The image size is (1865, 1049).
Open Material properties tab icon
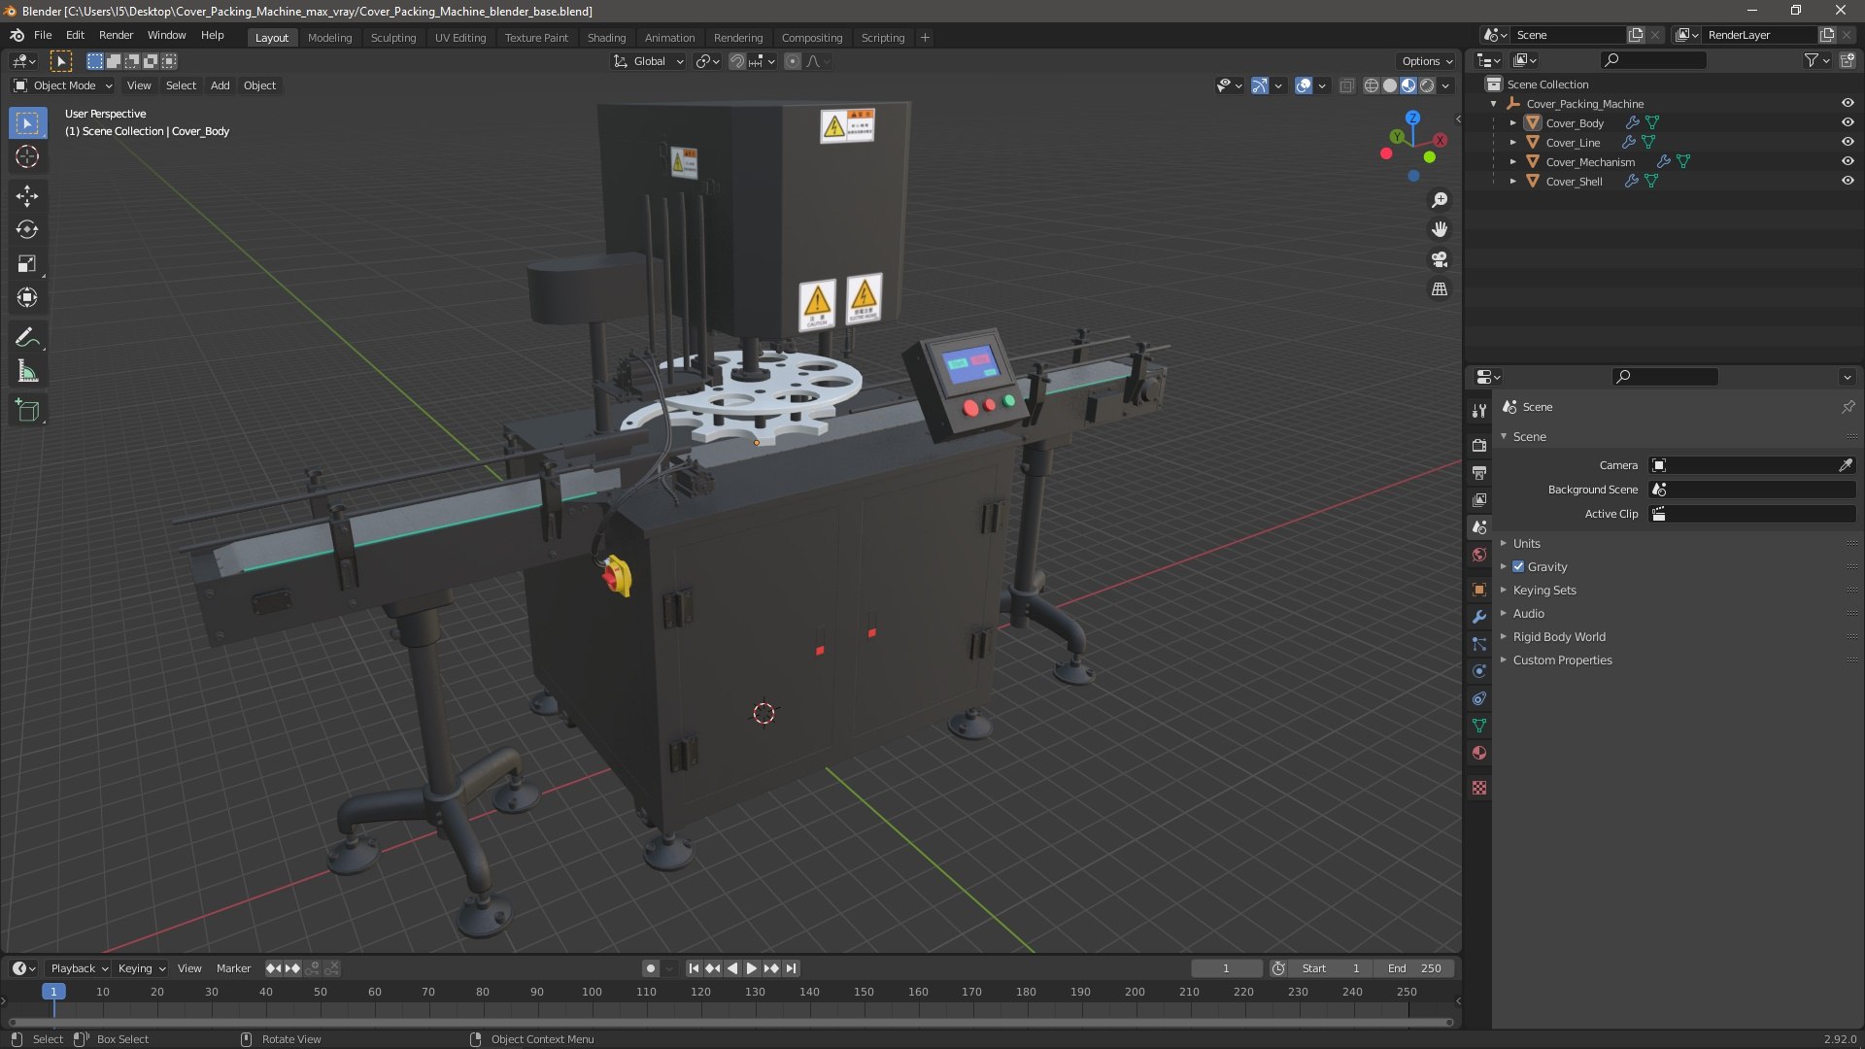(x=1479, y=753)
